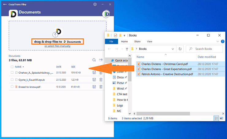Image resolution: width=227 pixels, height=139 pixels.
Task: Create a new folder in Documents list
Action: pyautogui.click(x=101, y=60)
